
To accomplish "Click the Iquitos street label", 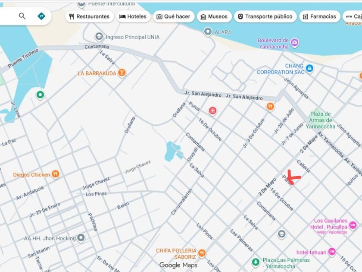I will point(352,180).
